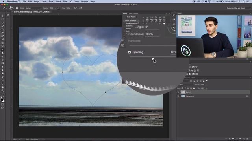Viewport: 252px width, 141px height.
Task: Add a Vibrance adjustment icon
Action: tap(196, 67)
